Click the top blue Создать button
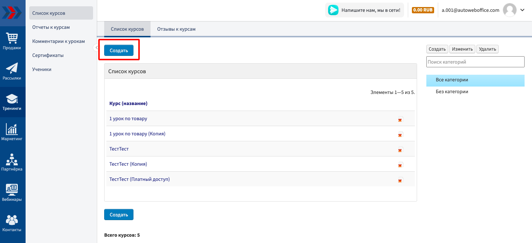532x243 pixels. pos(119,51)
